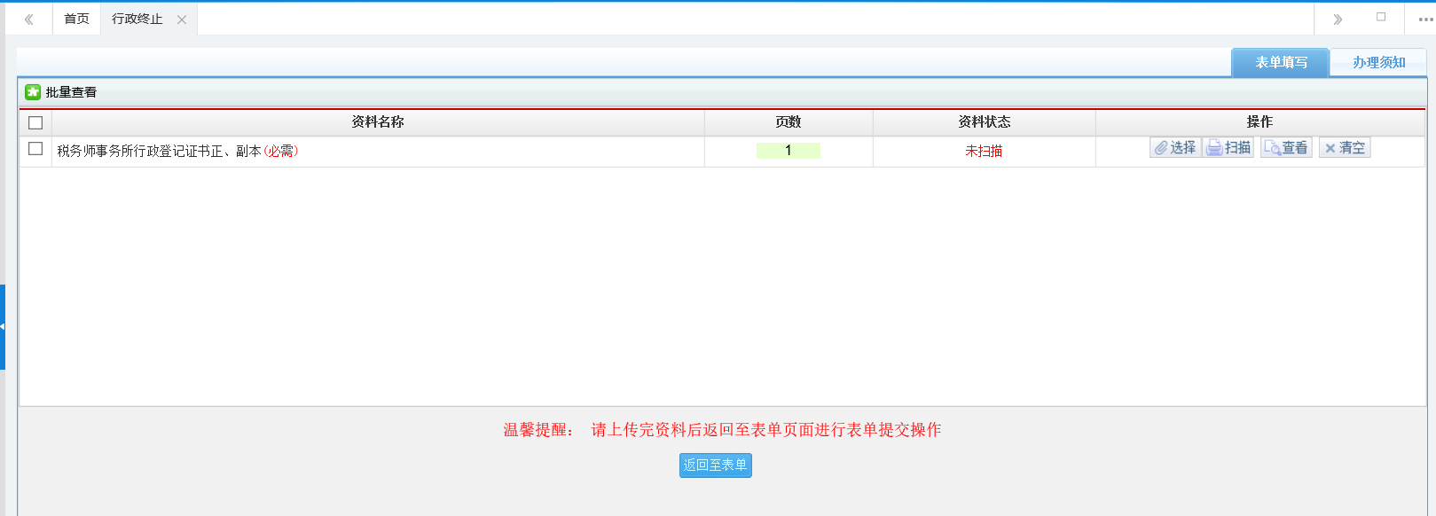
Task: Toggle the select-all checkbox in table header
Action: (x=35, y=122)
